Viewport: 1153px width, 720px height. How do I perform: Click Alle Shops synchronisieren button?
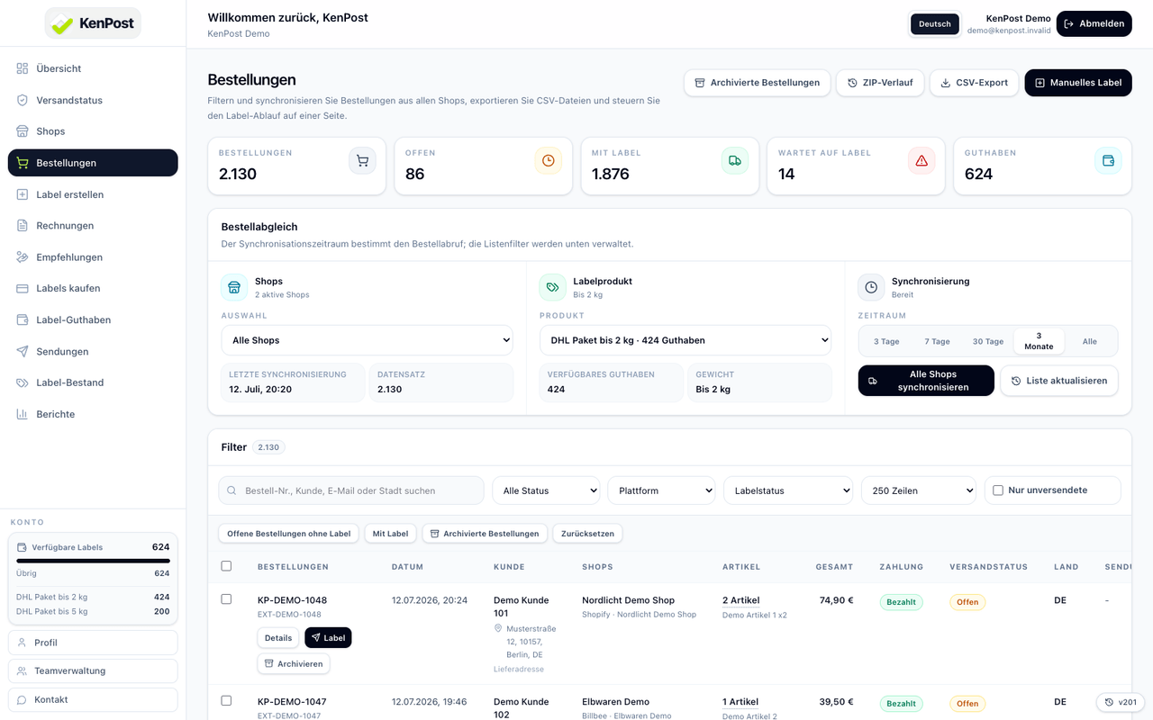coord(926,381)
